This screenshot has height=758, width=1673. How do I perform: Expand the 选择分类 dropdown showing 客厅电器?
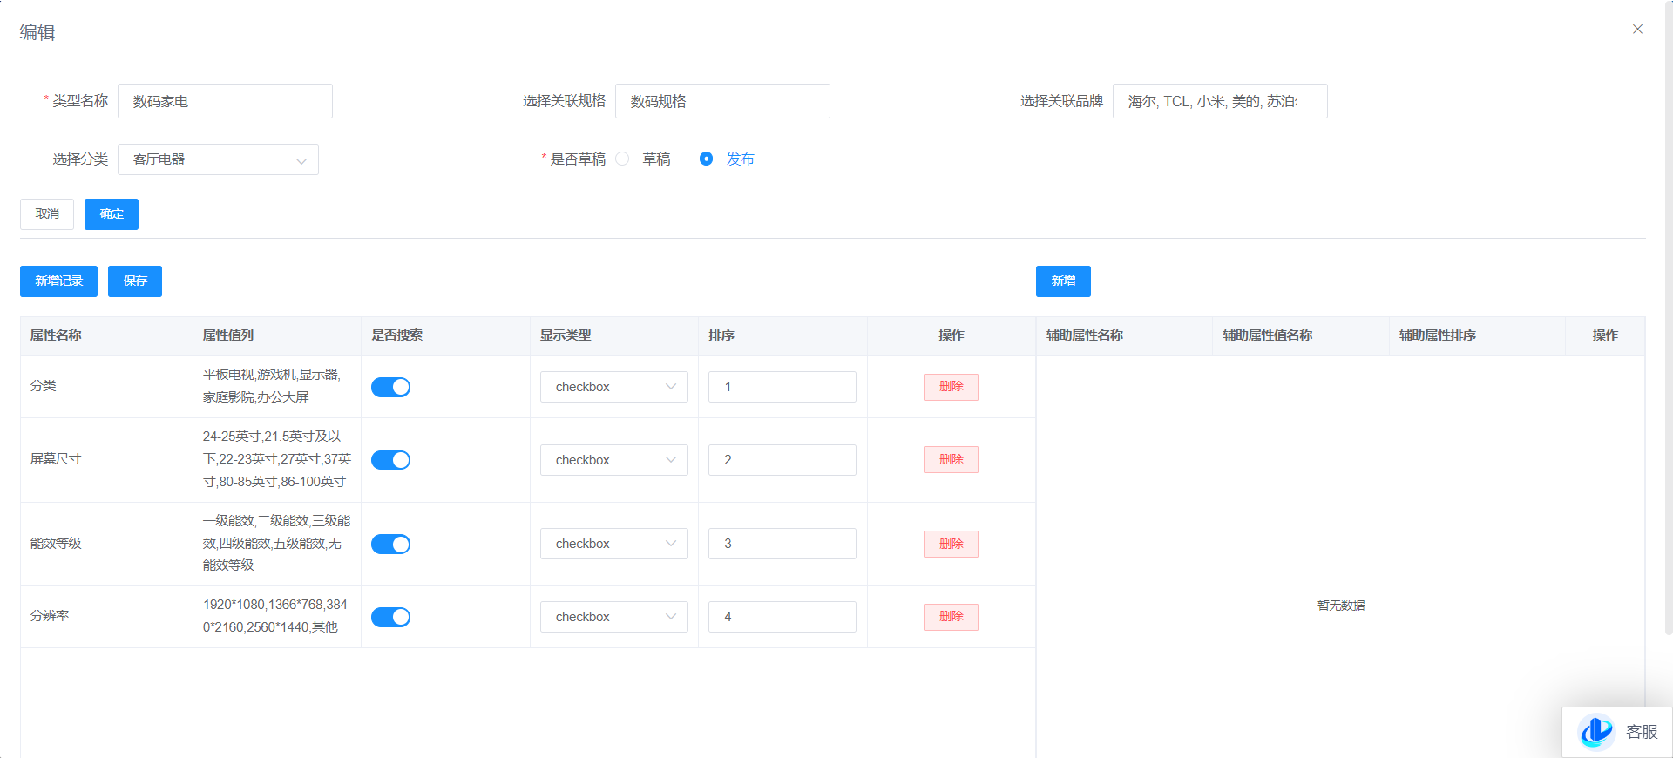click(218, 159)
